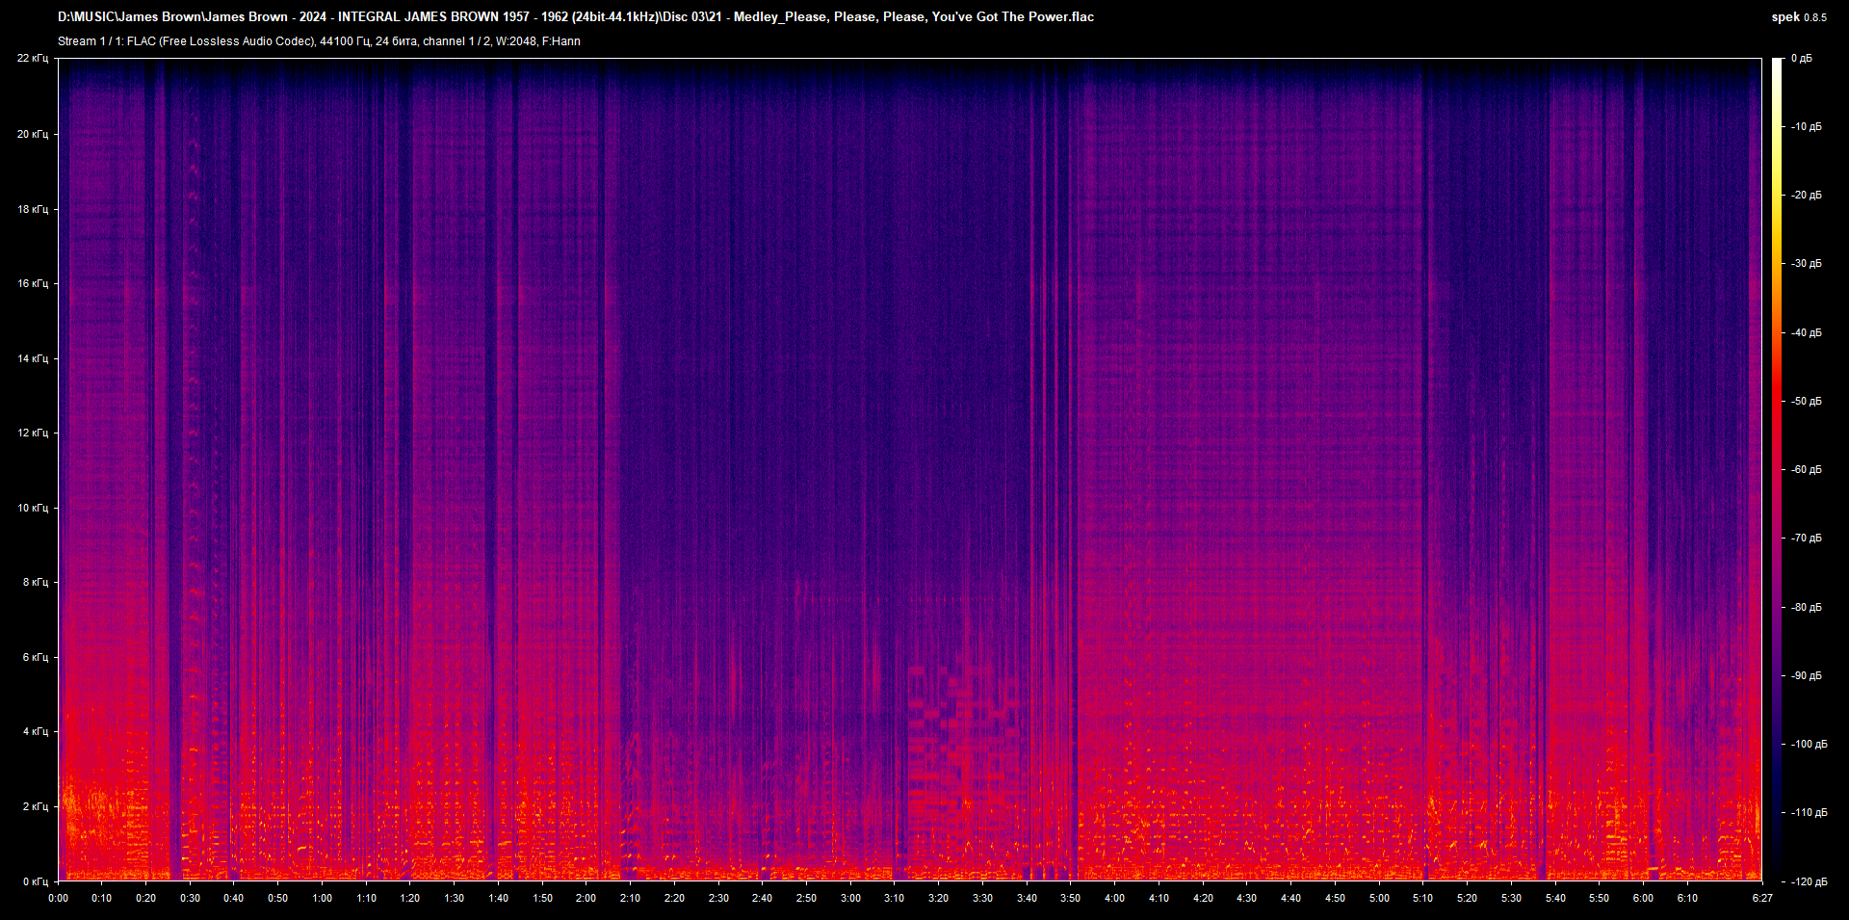Viewport: 1849px width, 920px height.
Task: Click the vertical dB color gradient bar
Action: 1778,469
